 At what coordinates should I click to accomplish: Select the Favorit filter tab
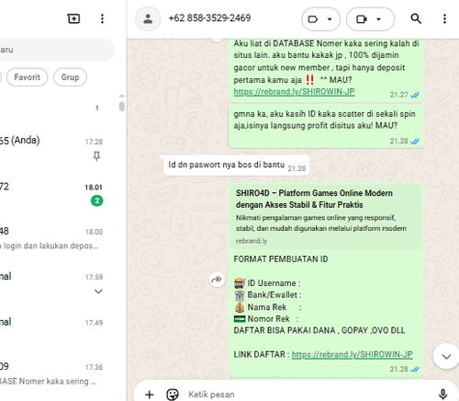(28, 77)
